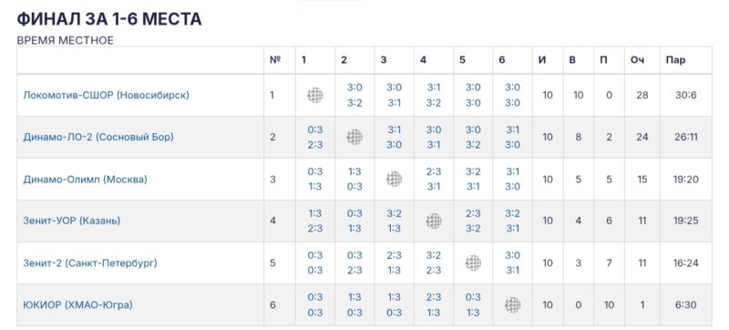Open Локомотив-СШОР (Новосибирск) team link
Image resolution: width=729 pixels, height=330 pixels.
click(106, 96)
